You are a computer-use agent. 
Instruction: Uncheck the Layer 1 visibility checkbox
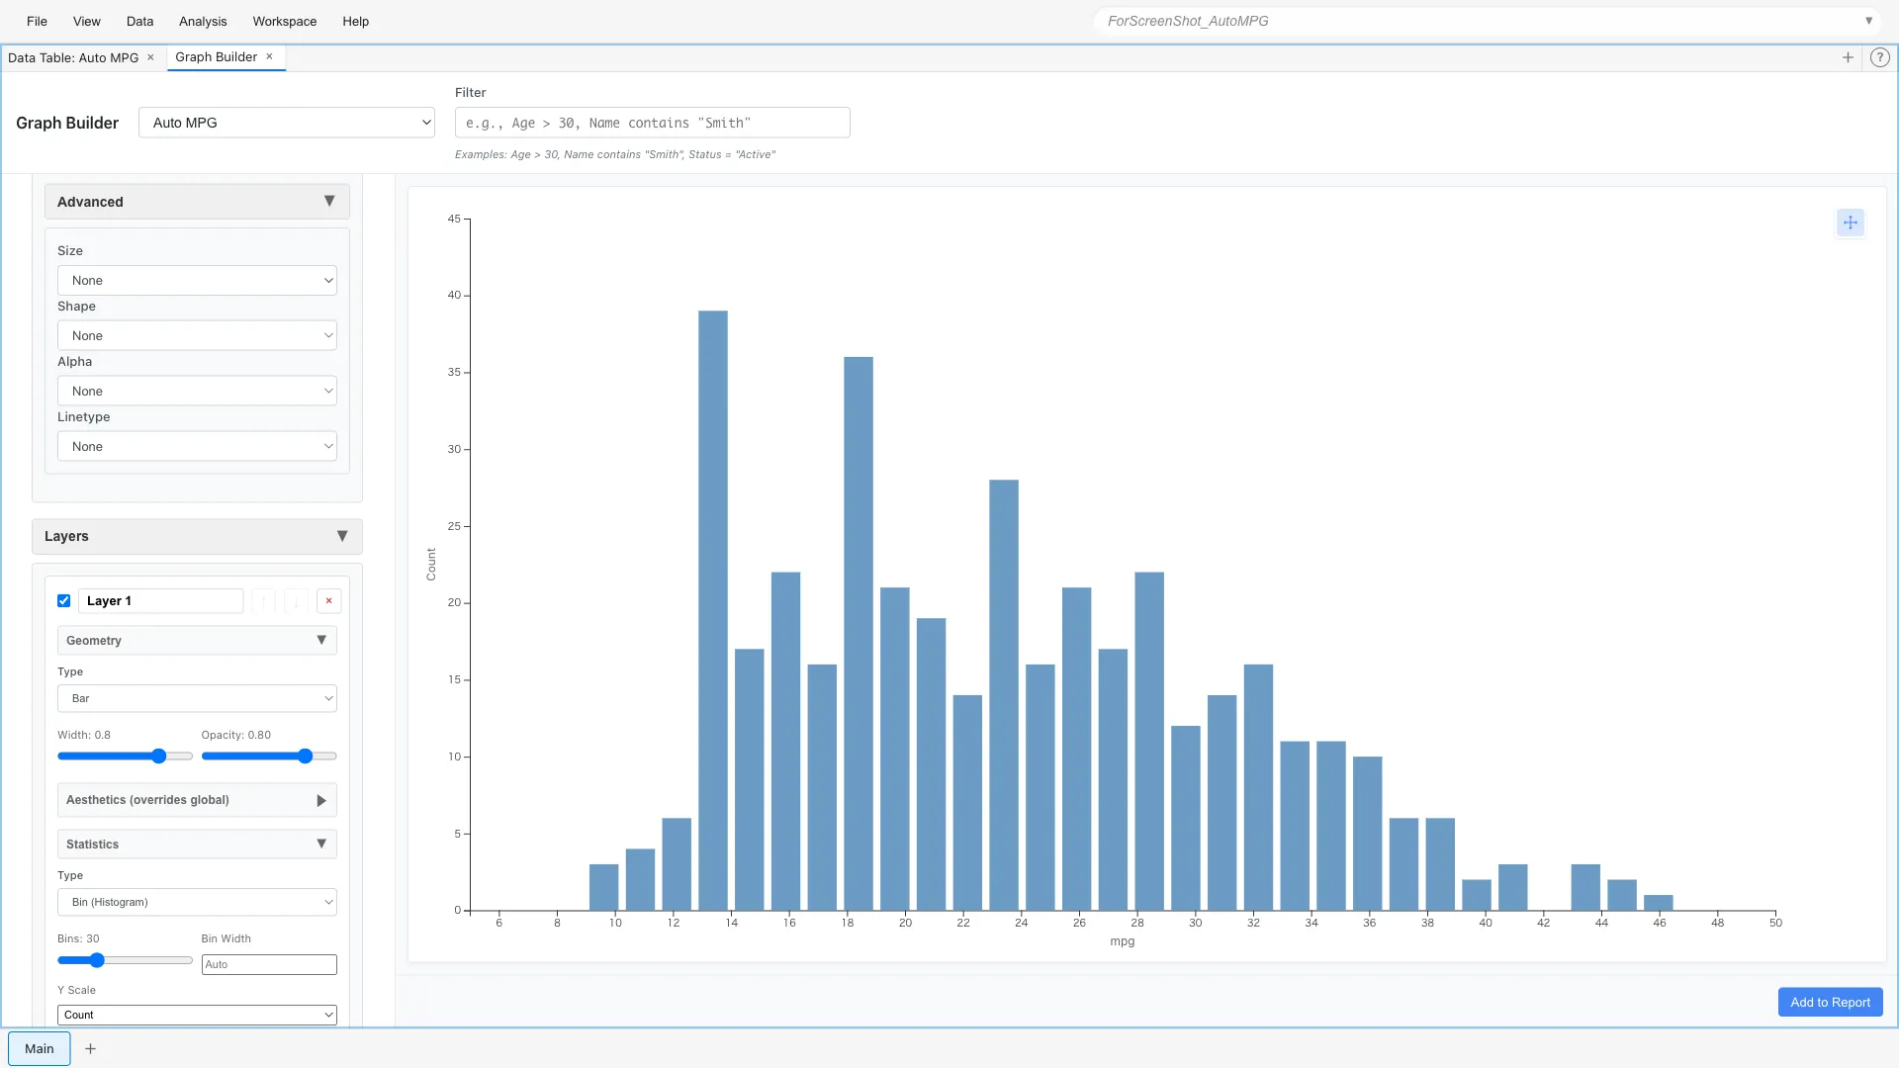pyautogui.click(x=63, y=600)
